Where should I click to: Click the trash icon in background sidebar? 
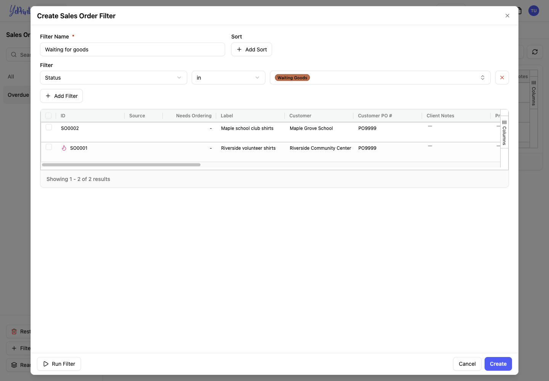coord(14,331)
